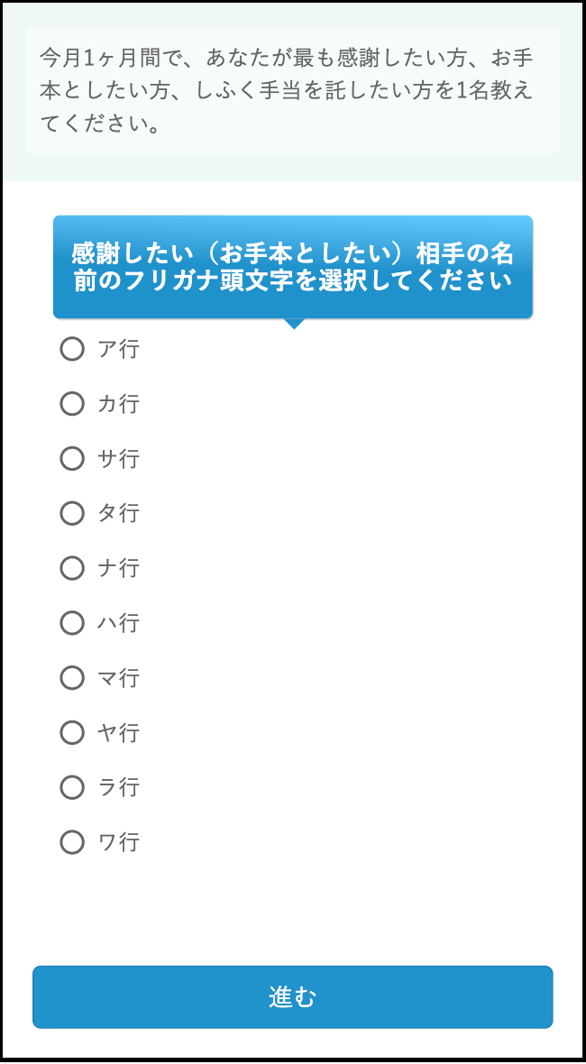Viewport: 586px width, 1064px height.
Task: Select the ナ行 radio button
Action: [x=72, y=568]
